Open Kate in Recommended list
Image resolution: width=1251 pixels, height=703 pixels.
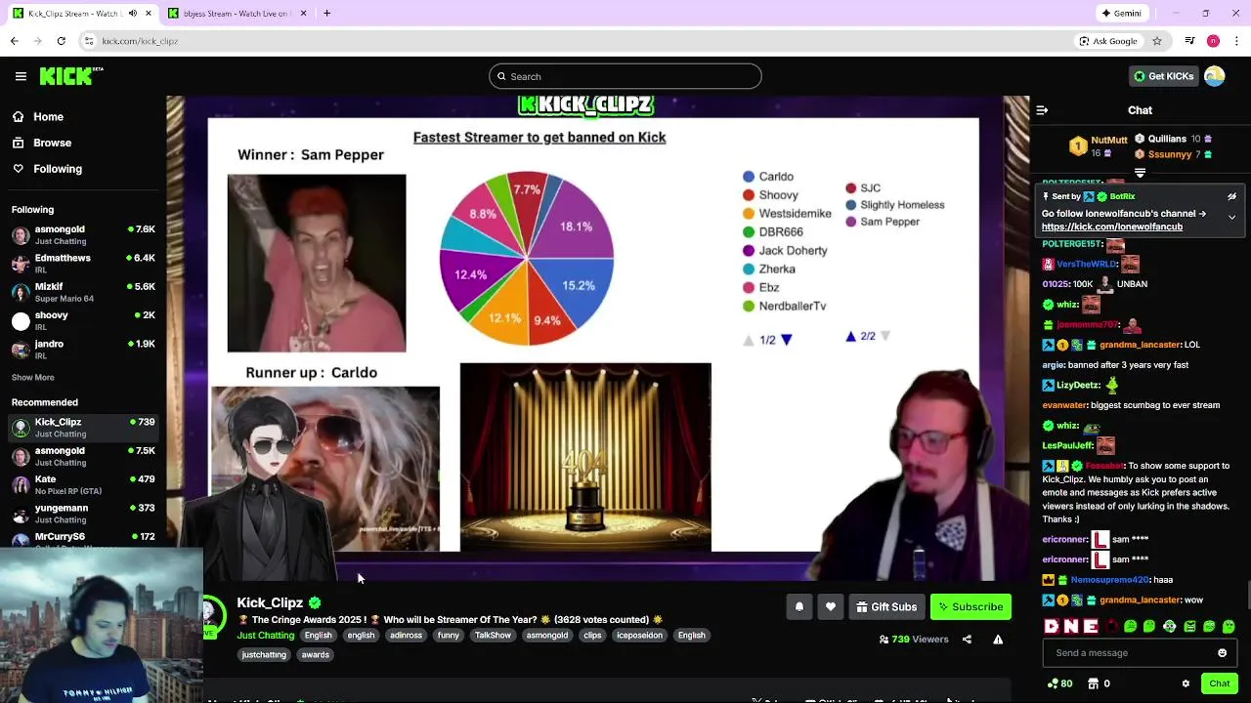point(83,484)
